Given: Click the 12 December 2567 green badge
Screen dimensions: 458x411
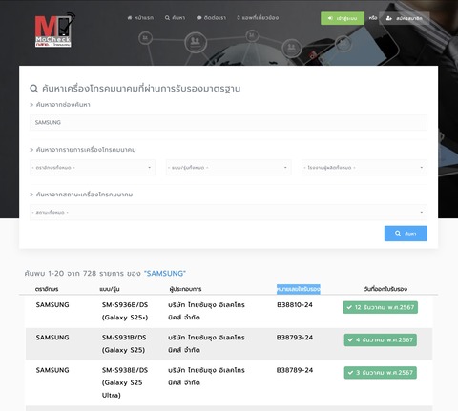Looking at the screenshot, I should tap(380, 307).
